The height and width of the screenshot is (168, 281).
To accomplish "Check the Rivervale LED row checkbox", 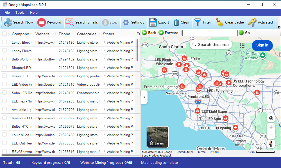I will pyautogui.click(x=4, y=118).
